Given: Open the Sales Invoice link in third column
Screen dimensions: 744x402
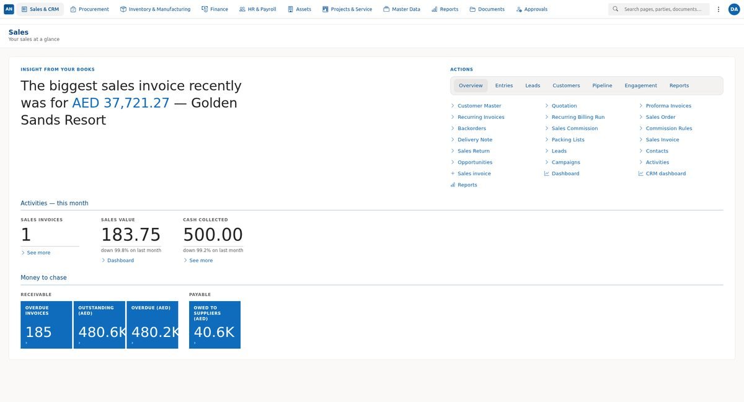Looking at the screenshot, I should 662,139.
